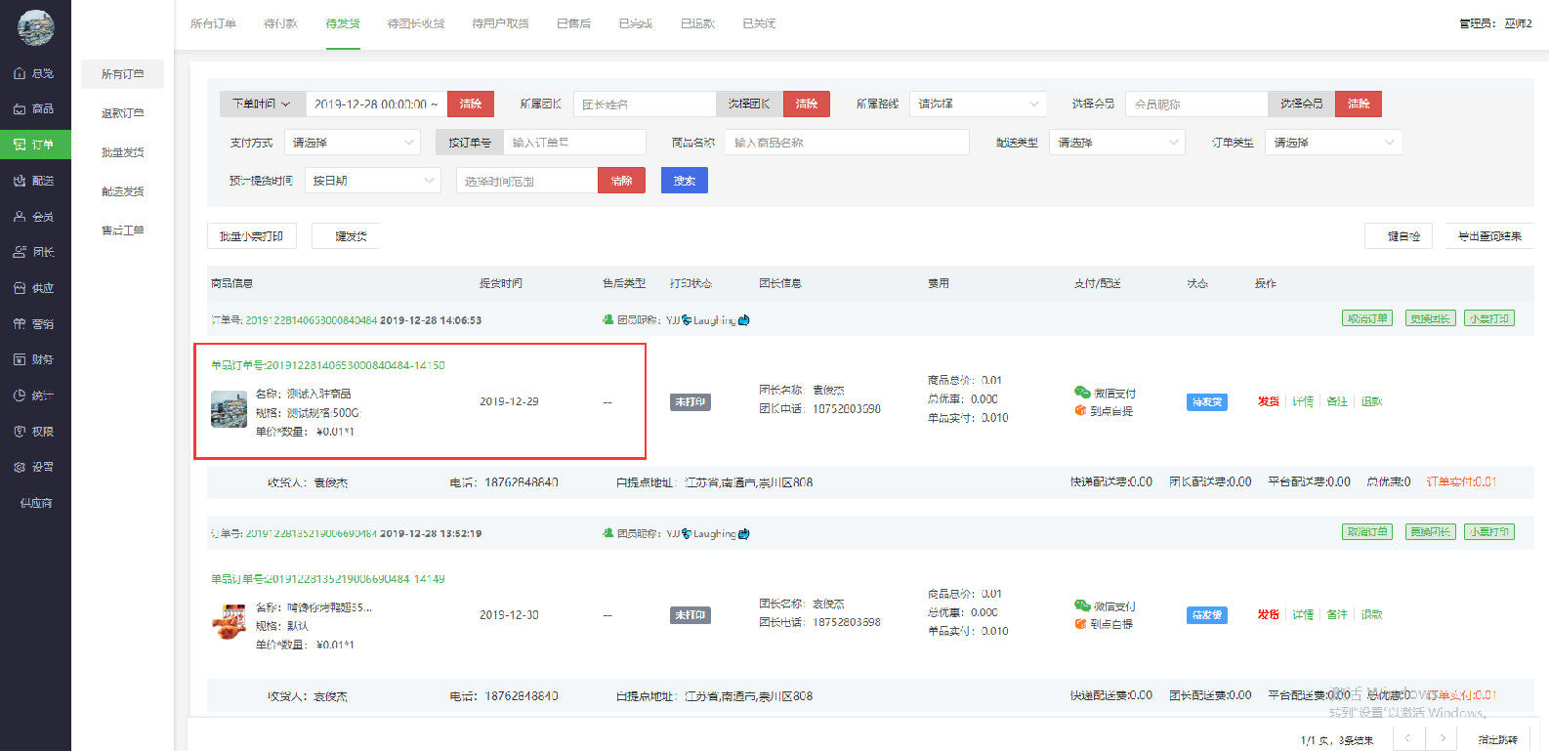Expand the 配送类型 delivery type dropdown
The height and width of the screenshot is (751, 1549).
[x=1116, y=143]
